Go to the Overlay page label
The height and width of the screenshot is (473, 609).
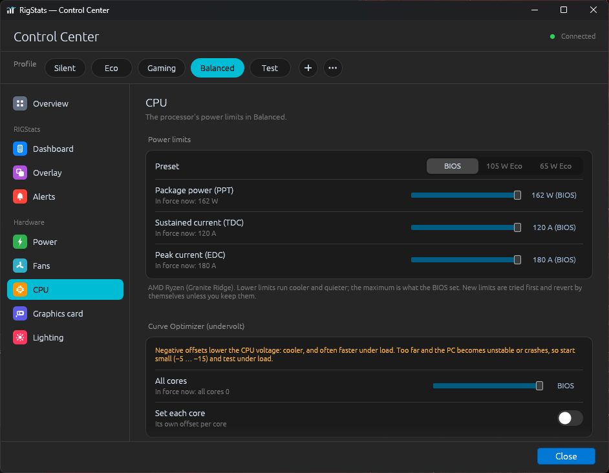coord(47,173)
